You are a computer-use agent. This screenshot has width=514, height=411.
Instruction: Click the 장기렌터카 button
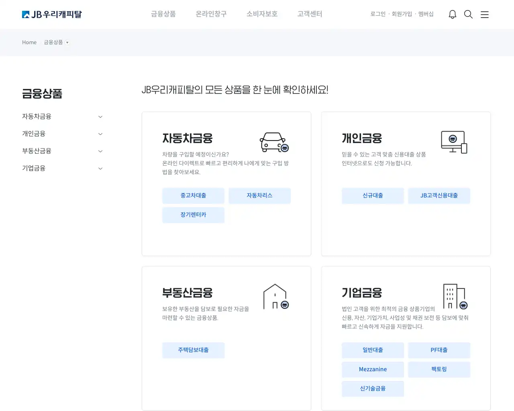(x=193, y=215)
